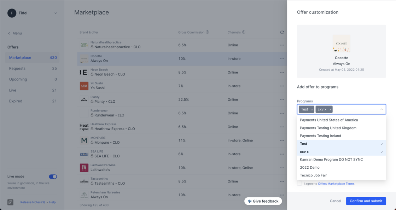
Task: Open the Requests section in sidebar
Action: [17, 68]
